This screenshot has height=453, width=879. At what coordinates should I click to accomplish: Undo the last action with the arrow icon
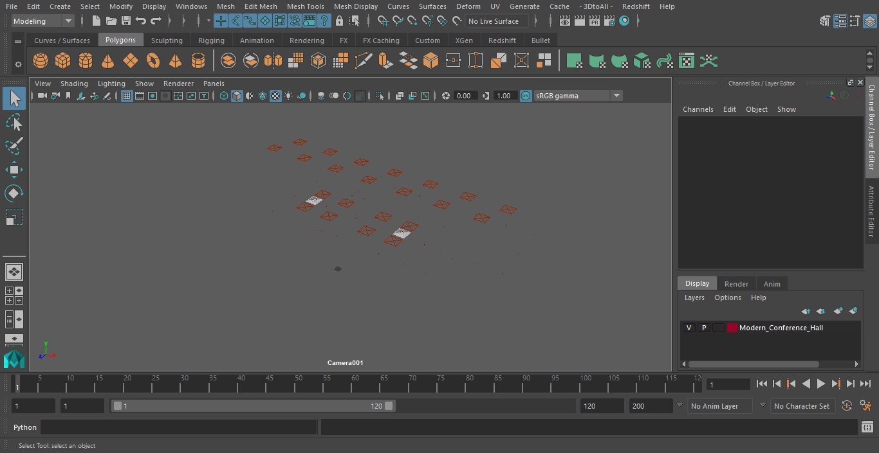(141, 21)
